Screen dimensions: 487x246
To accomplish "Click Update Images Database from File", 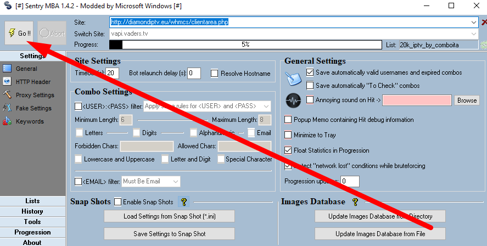I will [x=380, y=234].
